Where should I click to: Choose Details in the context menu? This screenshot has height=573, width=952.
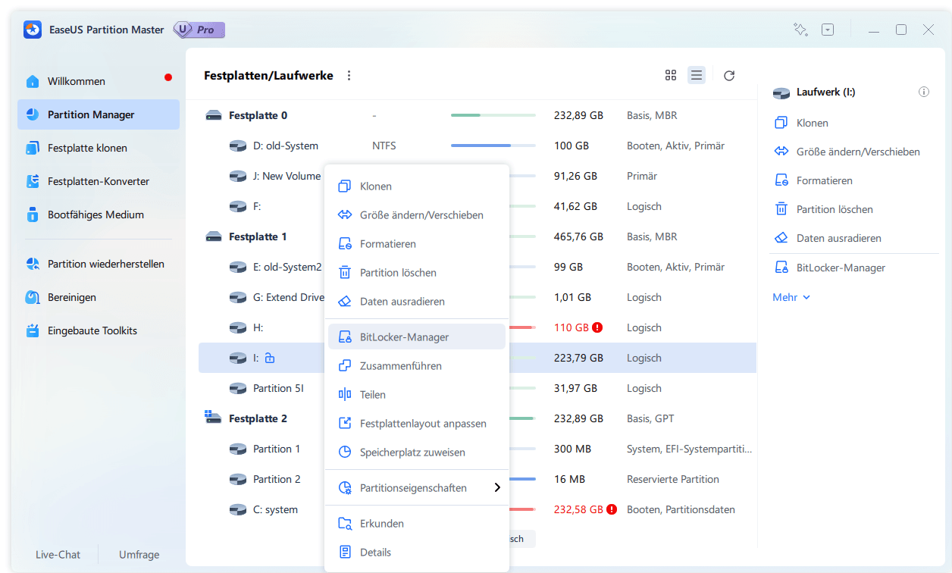coord(417,553)
